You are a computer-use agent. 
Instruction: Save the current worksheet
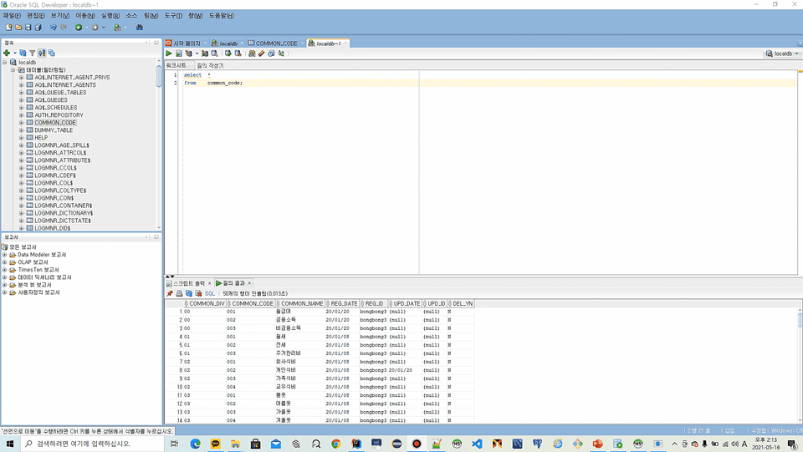coord(28,27)
